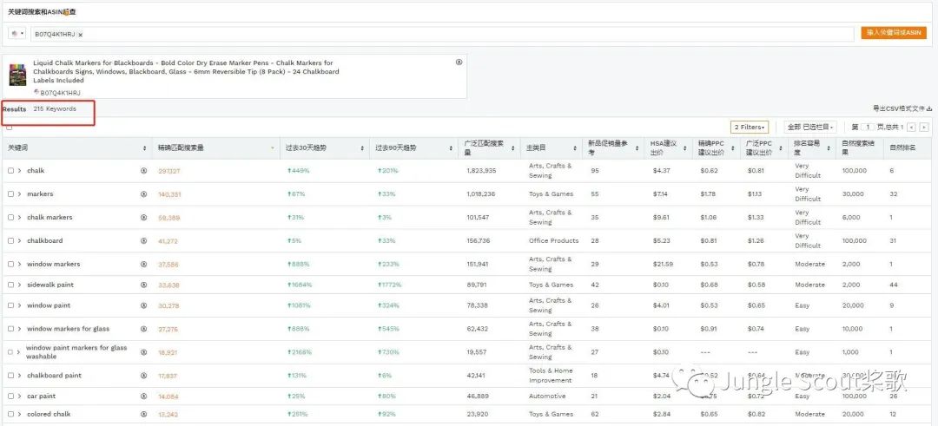
Task: Click the icon beside the car paint keyword
Action: click(x=144, y=396)
